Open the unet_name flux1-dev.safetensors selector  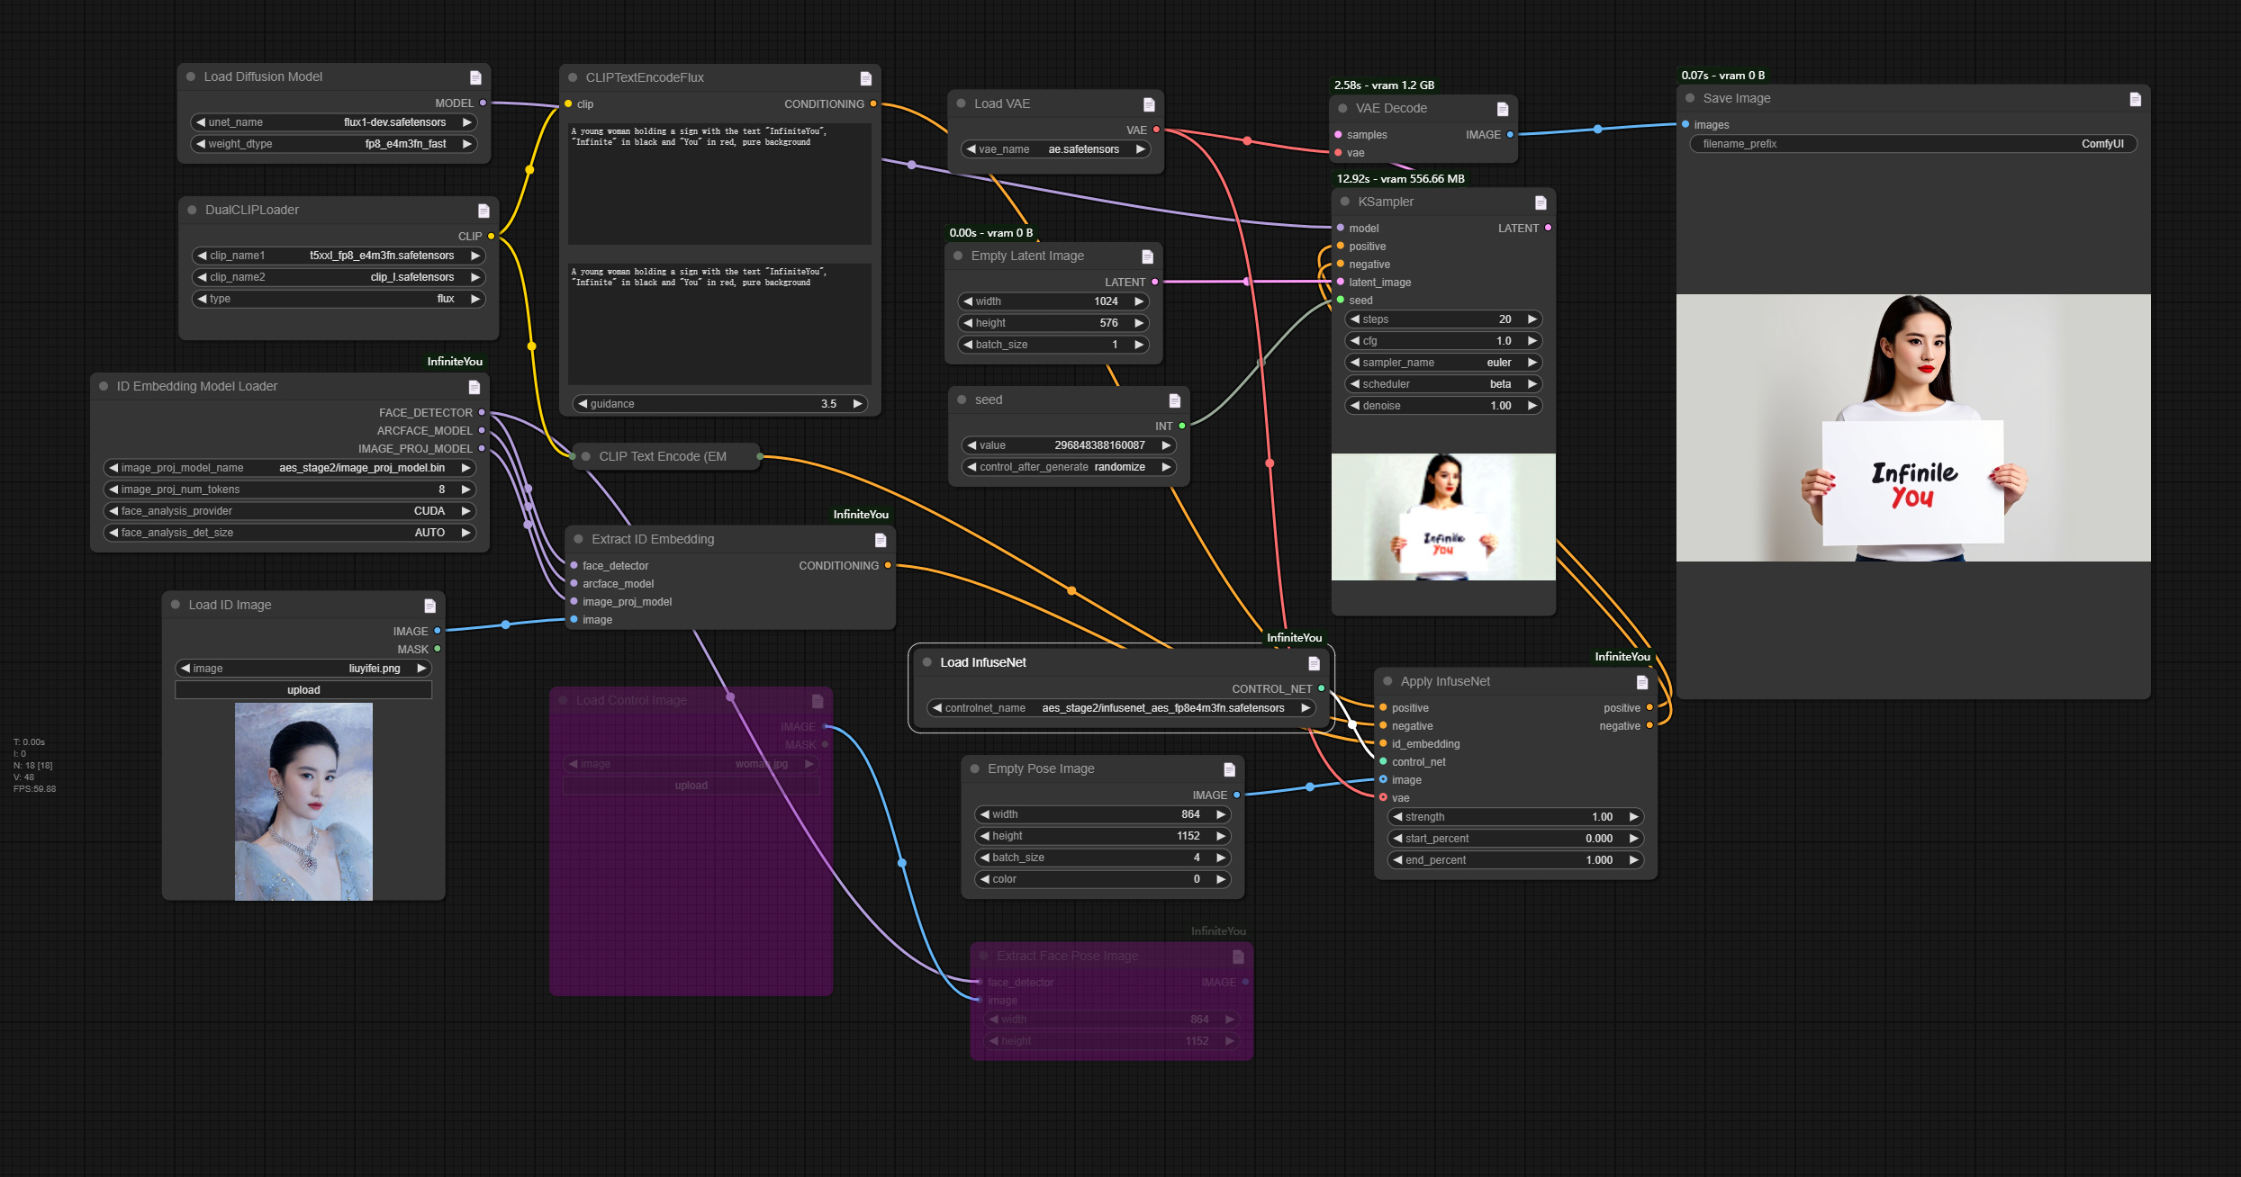(x=334, y=122)
